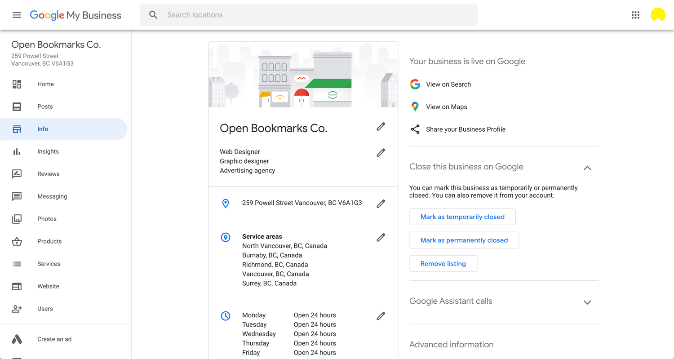Click the Info storefront icon
The width and height of the screenshot is (674, 359).
click(17, 129)
